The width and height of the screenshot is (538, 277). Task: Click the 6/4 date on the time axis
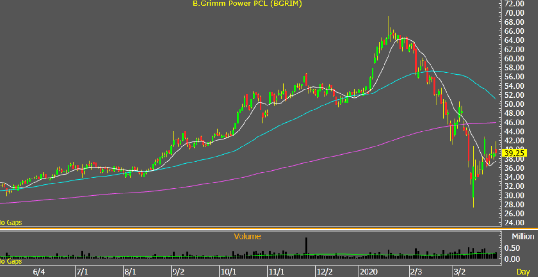(39, 272)
